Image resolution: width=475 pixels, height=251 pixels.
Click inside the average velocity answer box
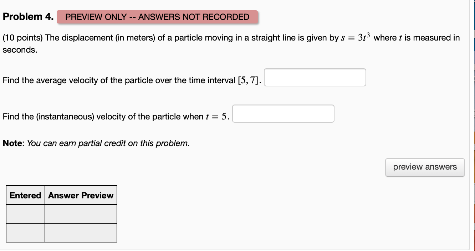point(315,78)
